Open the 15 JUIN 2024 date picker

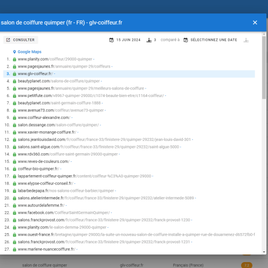point(125,40)
